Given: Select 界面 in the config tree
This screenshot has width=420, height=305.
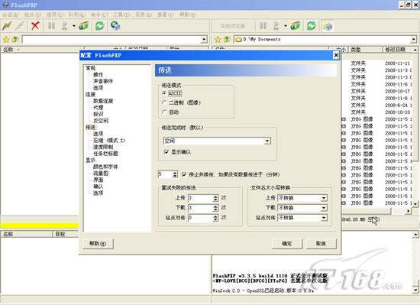Looking at the screenshot, I should click(98, 180).
